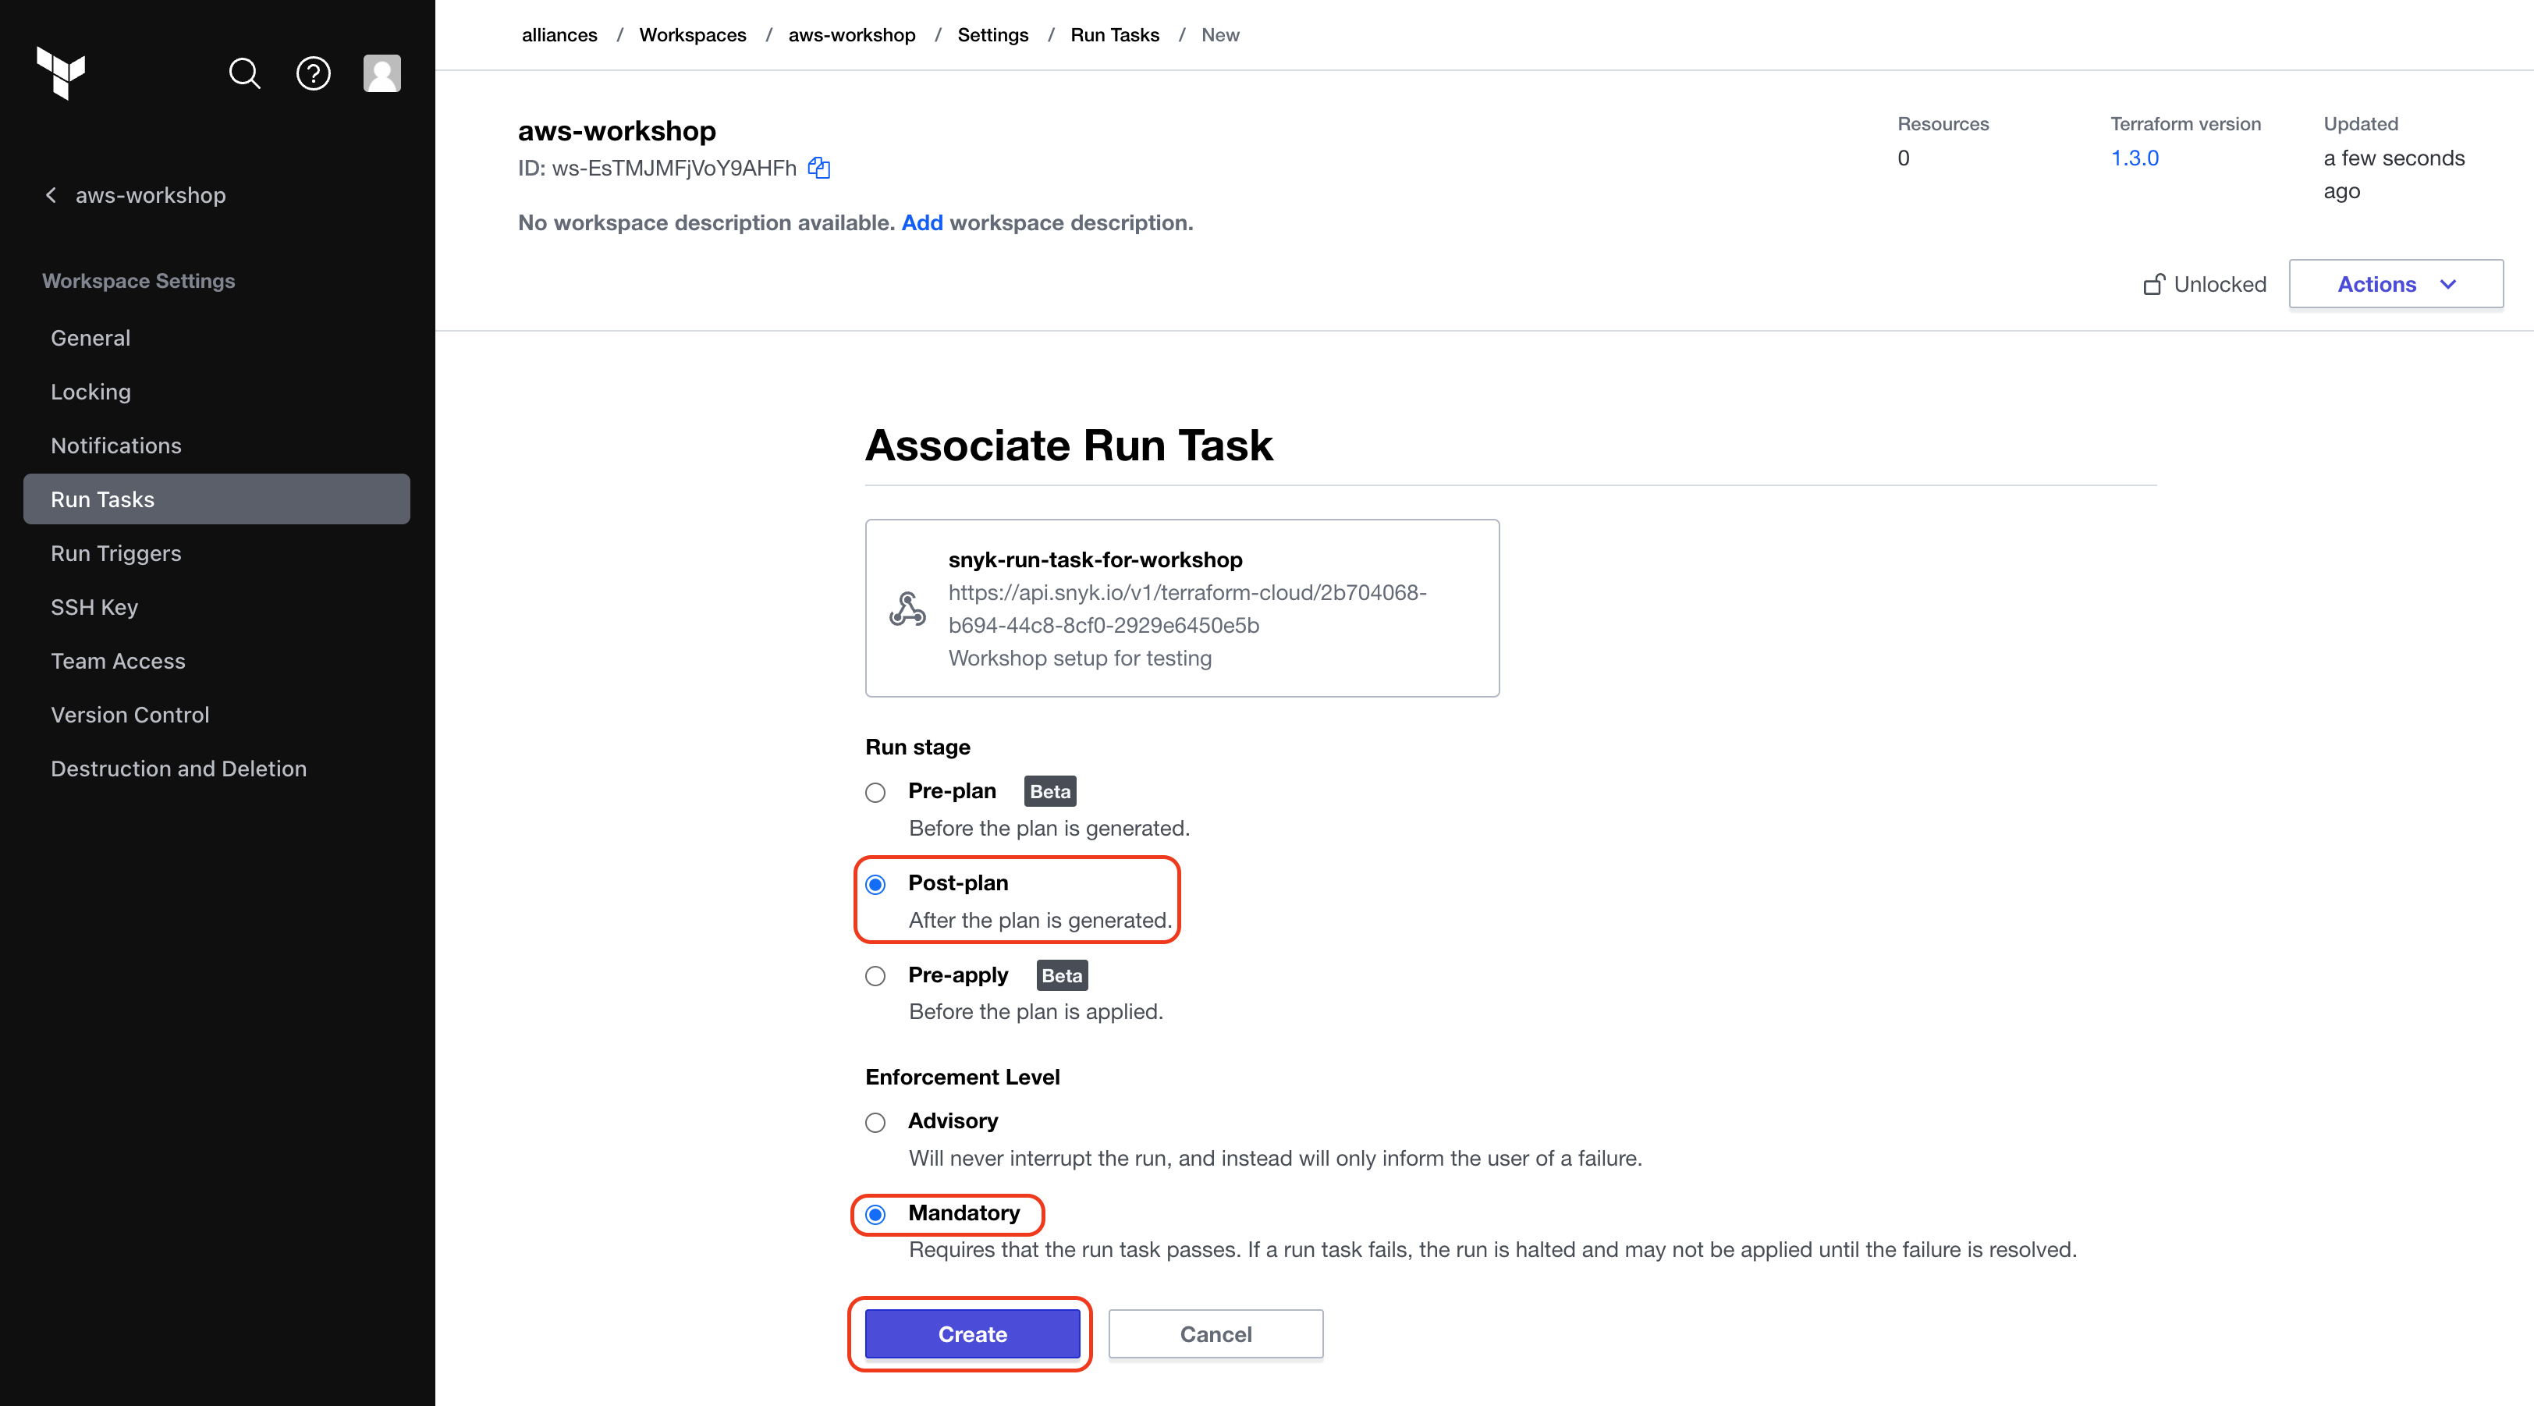The height and width of the screenshot is (1406, 2534).
Task: Open the search magnifier icon
Action: (x=245, y=73)
